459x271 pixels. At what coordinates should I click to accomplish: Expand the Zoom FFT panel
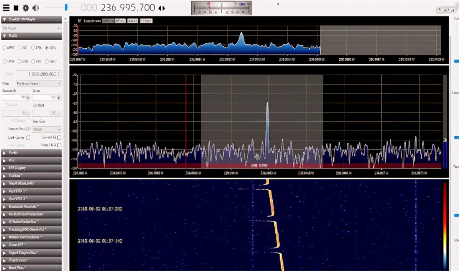[31, 245]
